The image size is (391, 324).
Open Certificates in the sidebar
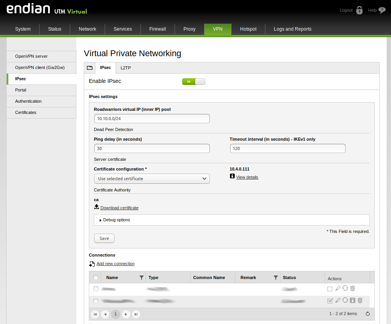pos(42,112)
